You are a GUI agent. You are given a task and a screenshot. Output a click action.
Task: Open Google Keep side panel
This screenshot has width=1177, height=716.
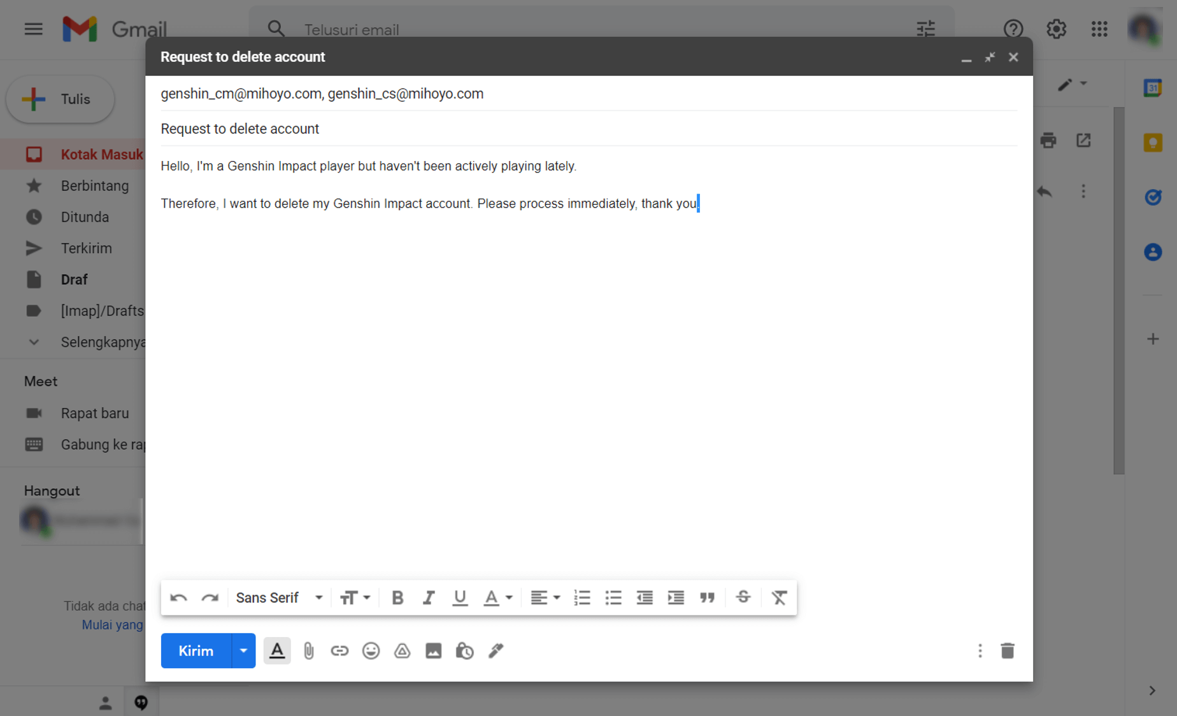coord(1153,143)
